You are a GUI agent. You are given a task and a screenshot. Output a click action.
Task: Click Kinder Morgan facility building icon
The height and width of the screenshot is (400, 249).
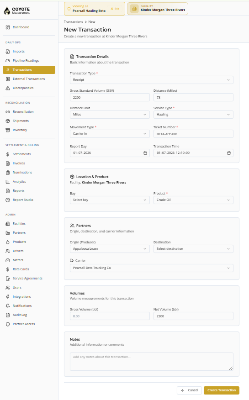pyautogui.click(x=134, y=9)
